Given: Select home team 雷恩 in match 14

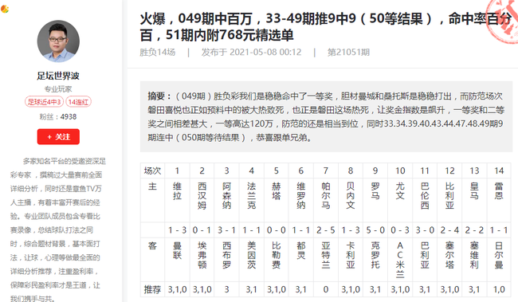Looking at the screenshot, I should click(x=499, y=191).
